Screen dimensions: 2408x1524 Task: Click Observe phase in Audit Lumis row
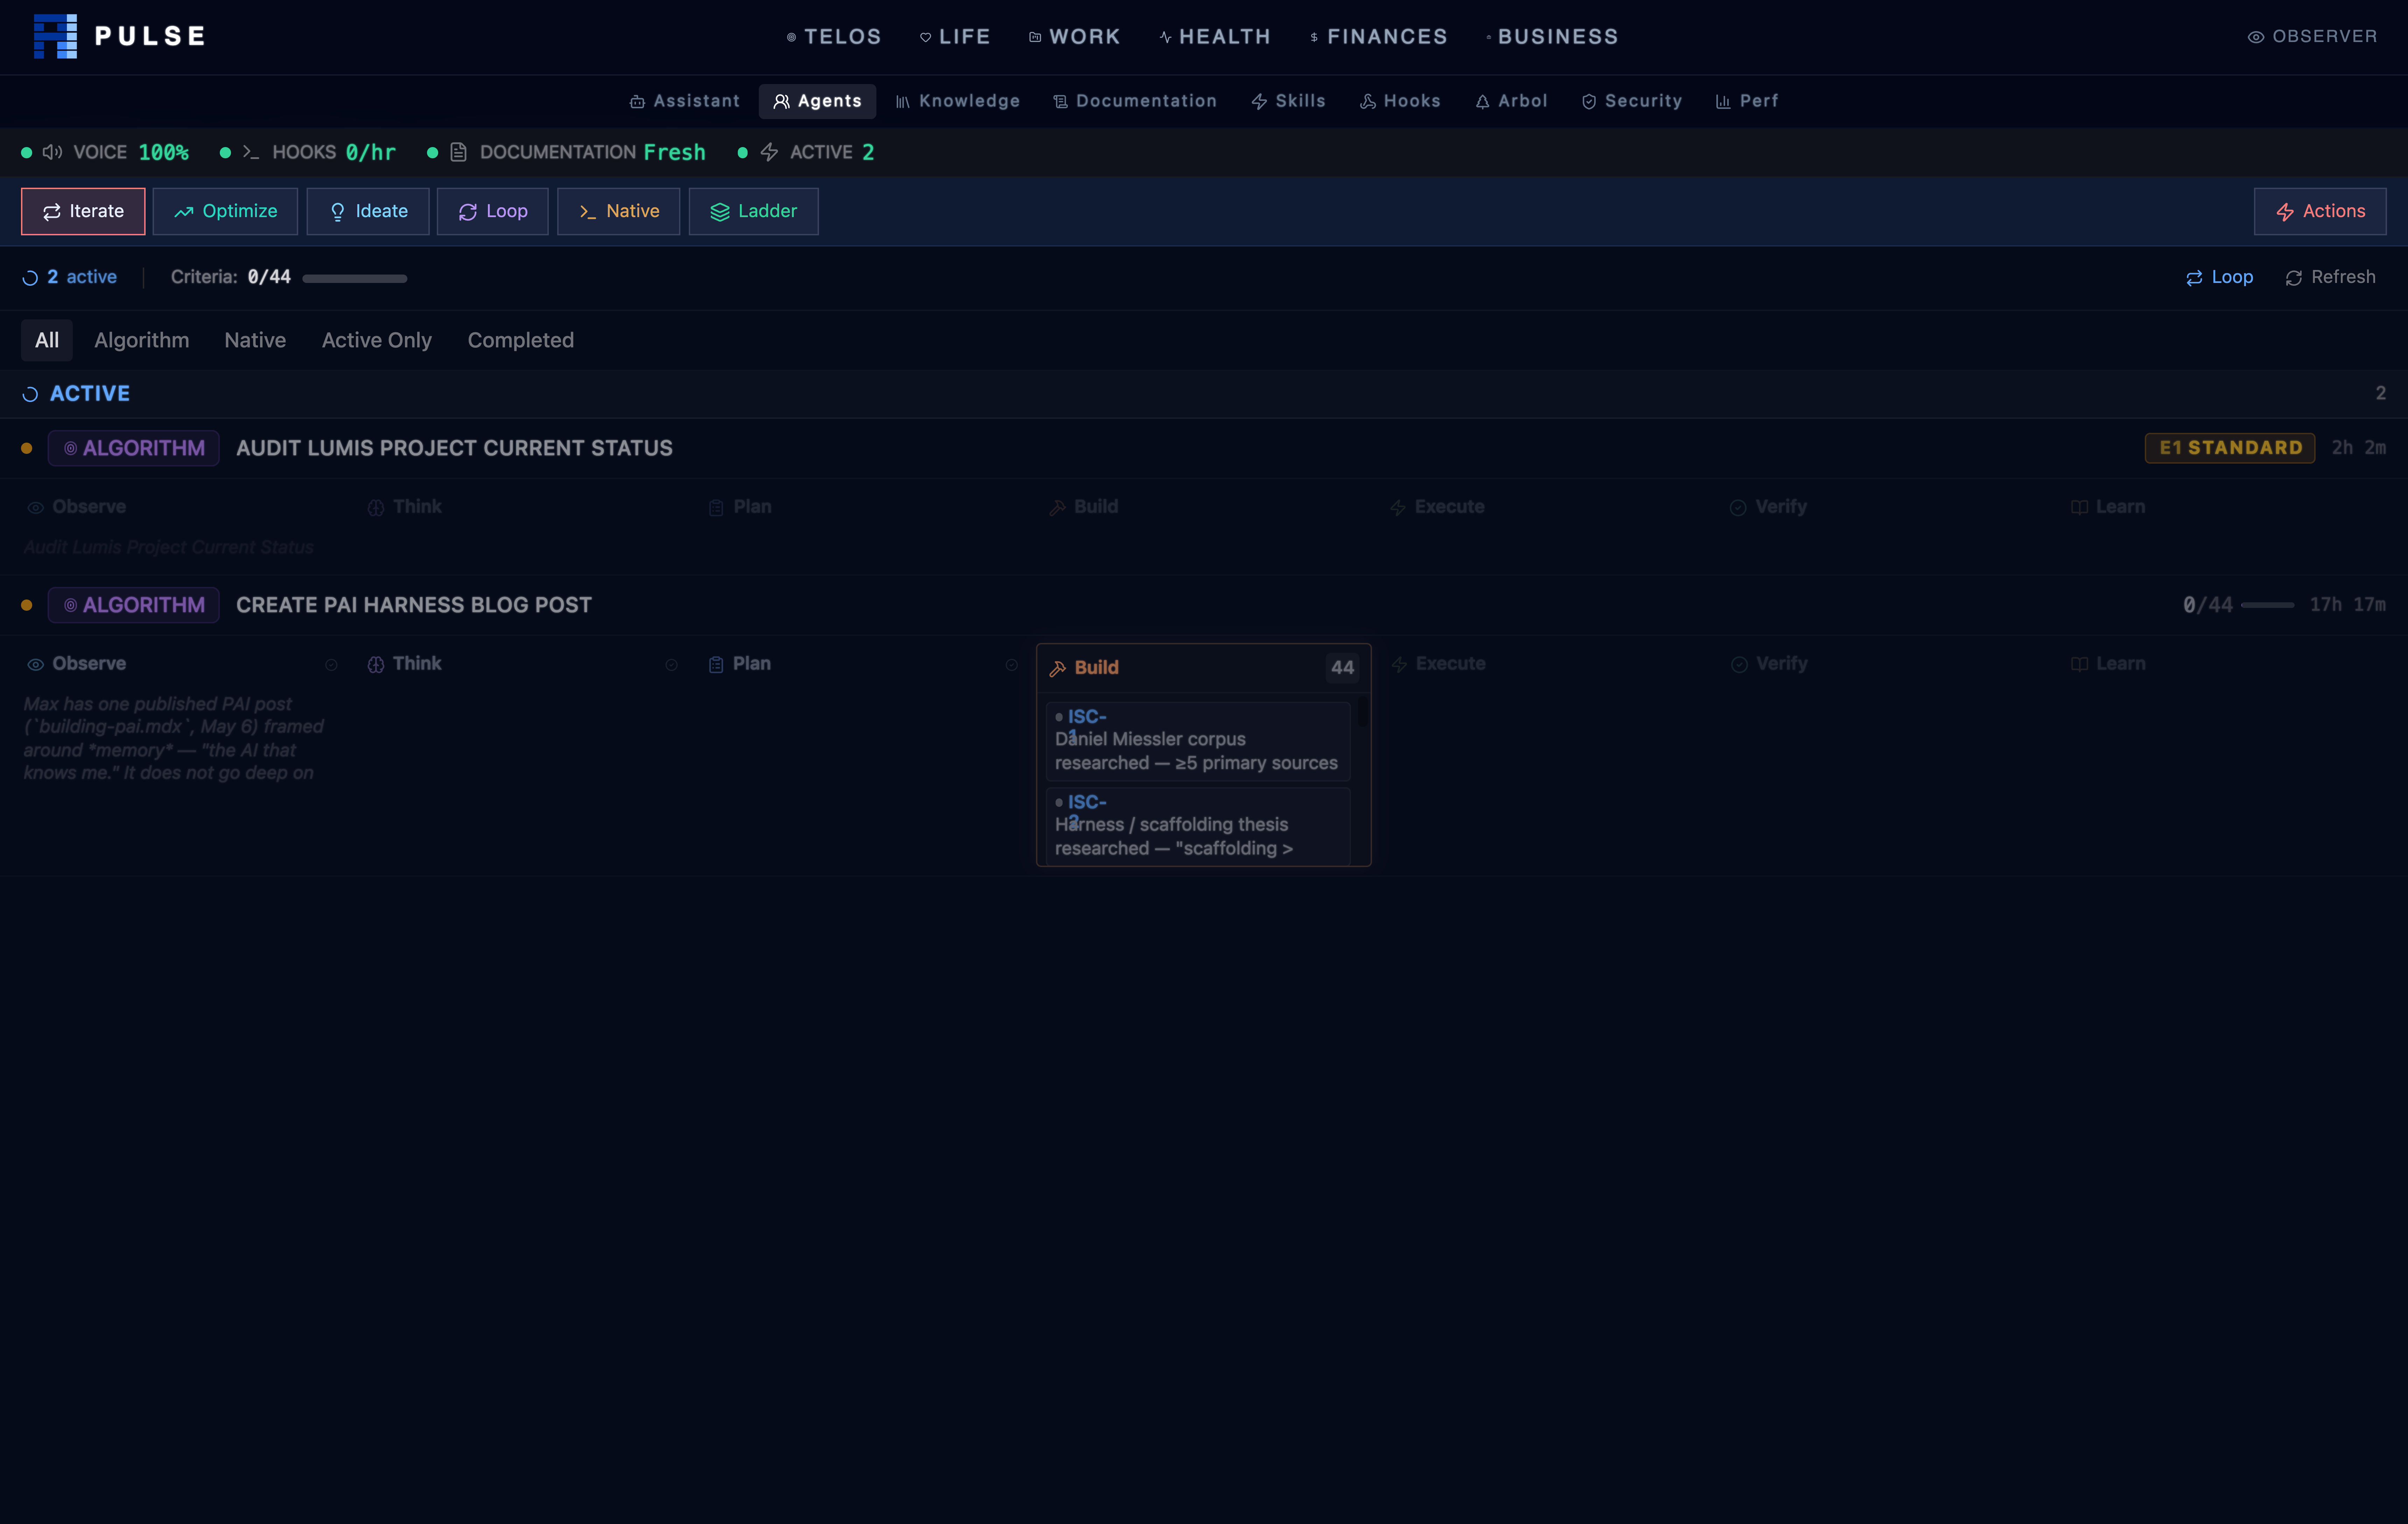point(77,507)
